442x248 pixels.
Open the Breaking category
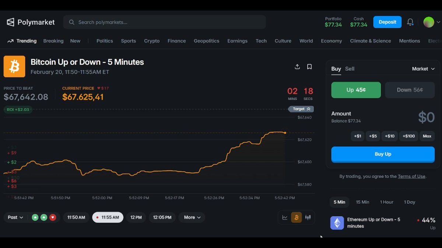[53, 41]
